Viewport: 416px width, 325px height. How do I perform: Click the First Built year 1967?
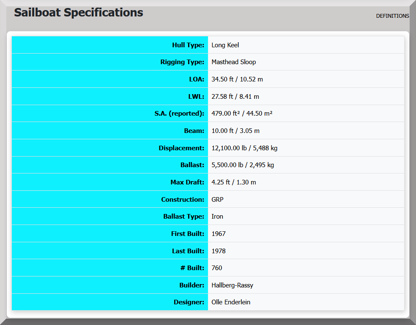pyautogui.click(x=219, y=234)
